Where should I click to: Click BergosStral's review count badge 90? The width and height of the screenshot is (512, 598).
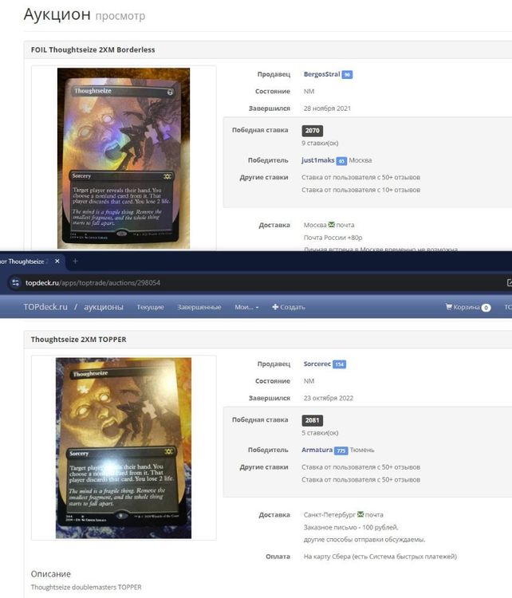pyautogui.click(x=347, y=75)
